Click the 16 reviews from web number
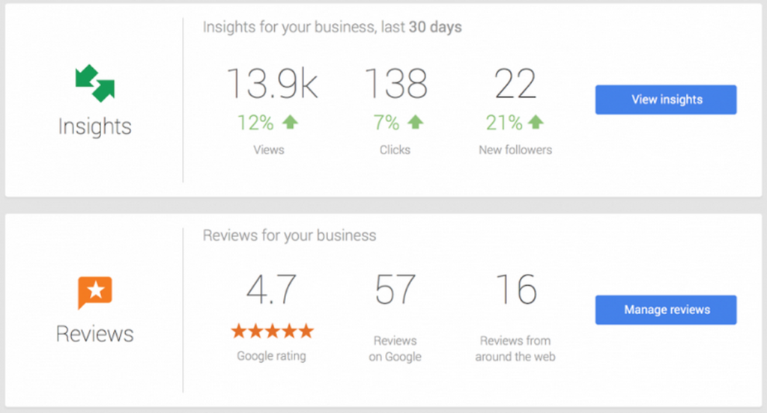767x413 pixels. [x=516, y=290]
